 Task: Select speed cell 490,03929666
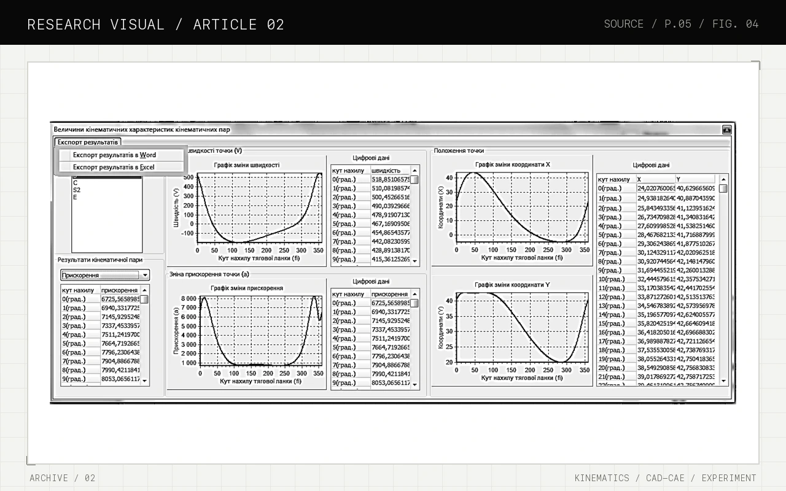pyautogui.click(x=391, y=206)
